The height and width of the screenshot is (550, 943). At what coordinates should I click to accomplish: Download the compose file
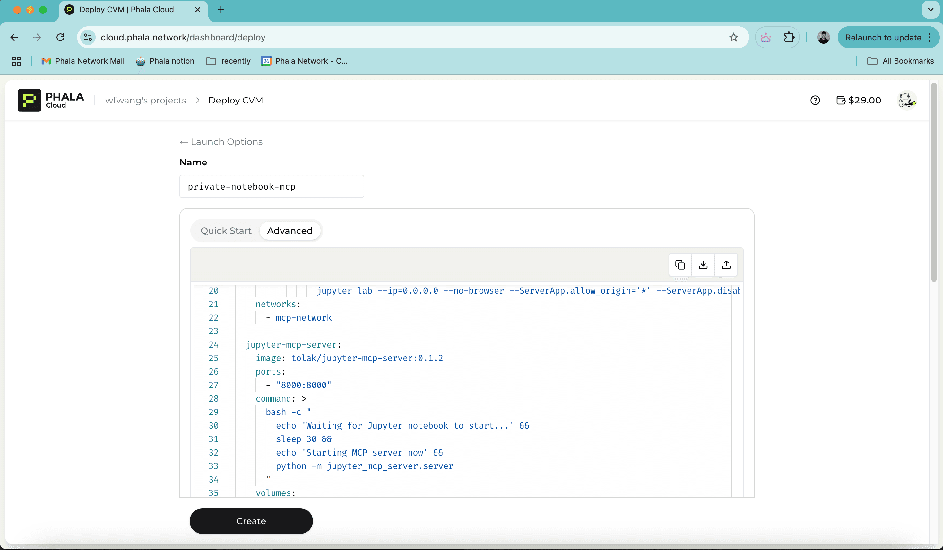coord(703,265)
